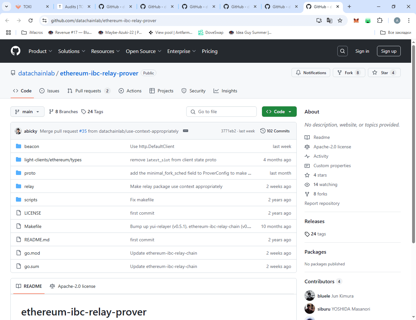Open the scripts folder
Viewport: 416px width, 320px height.
click(x=31, y=200)
